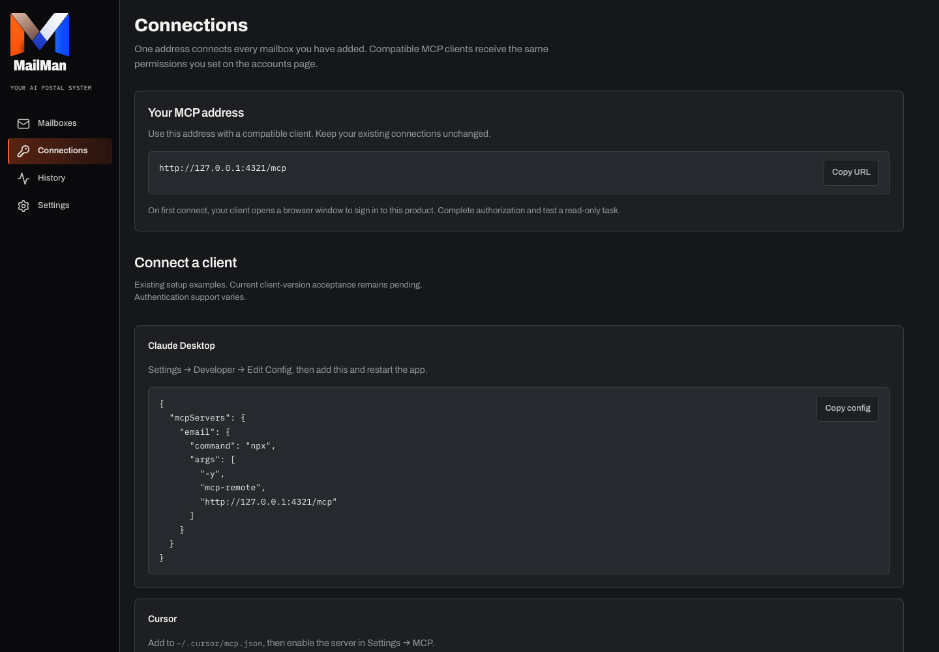Click the "One address connects every mailbox" description
This screenshot has width=939, height=652.
341,57
